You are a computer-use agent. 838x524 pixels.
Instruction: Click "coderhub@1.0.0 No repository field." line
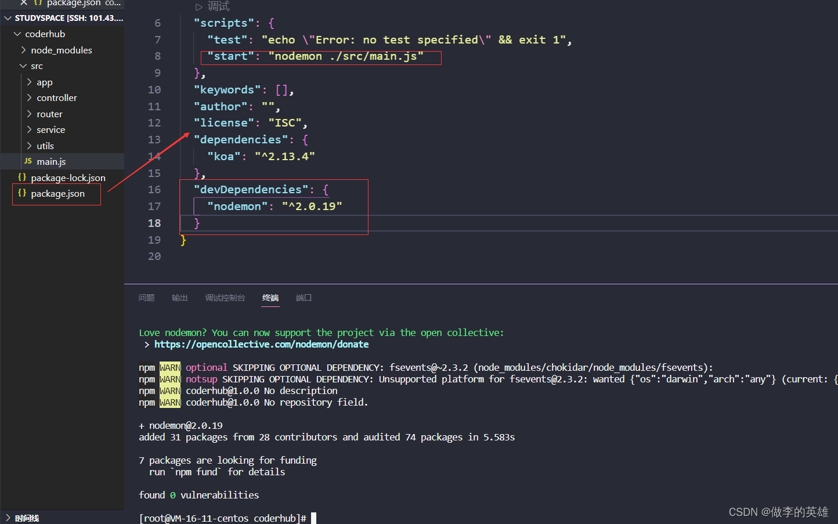[277, 402]
